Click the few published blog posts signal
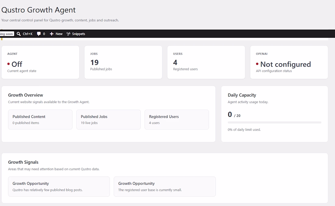This screenshot has width=335, height=206. [x=59, y=187]
